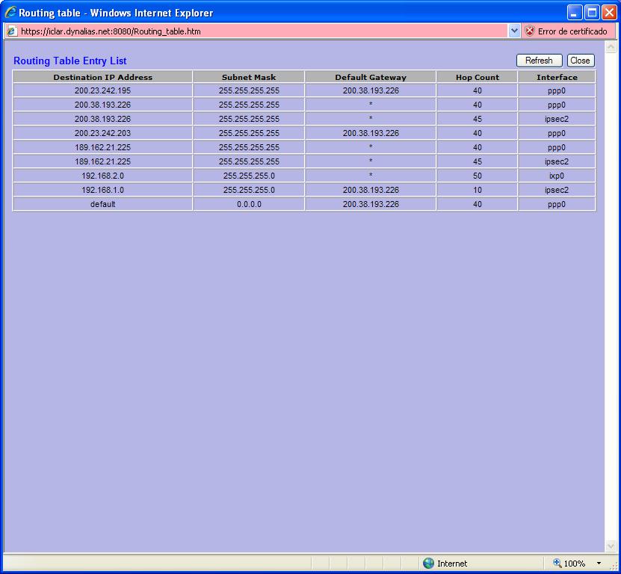The image size is (621, 574).
Task: Click the 'Destination IP Address' column header
Action: pyautogui.click(x=102, y=77)
